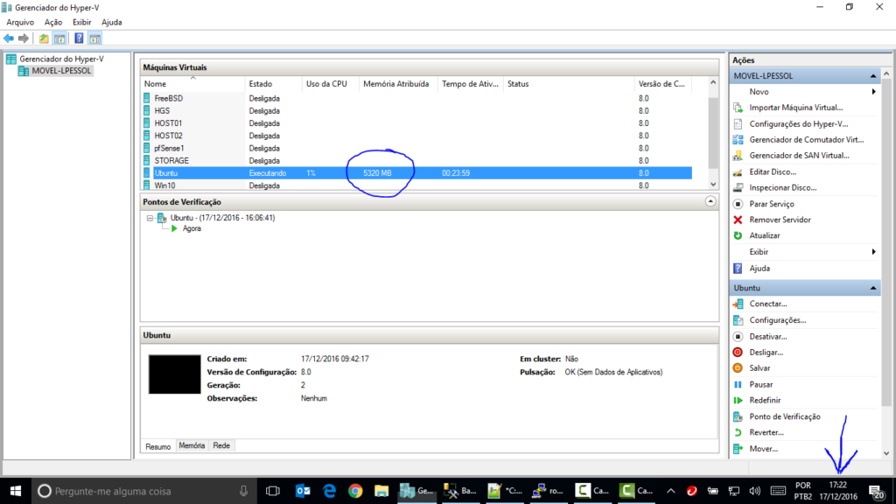Sort by Uso da CPU column header
Viewport: 896px width, 504px height.
pyautogui.click(x=330, y=84)
